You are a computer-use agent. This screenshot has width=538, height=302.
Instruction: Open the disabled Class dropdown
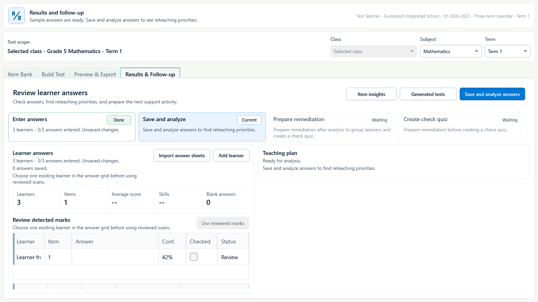[x=373, y=51]
